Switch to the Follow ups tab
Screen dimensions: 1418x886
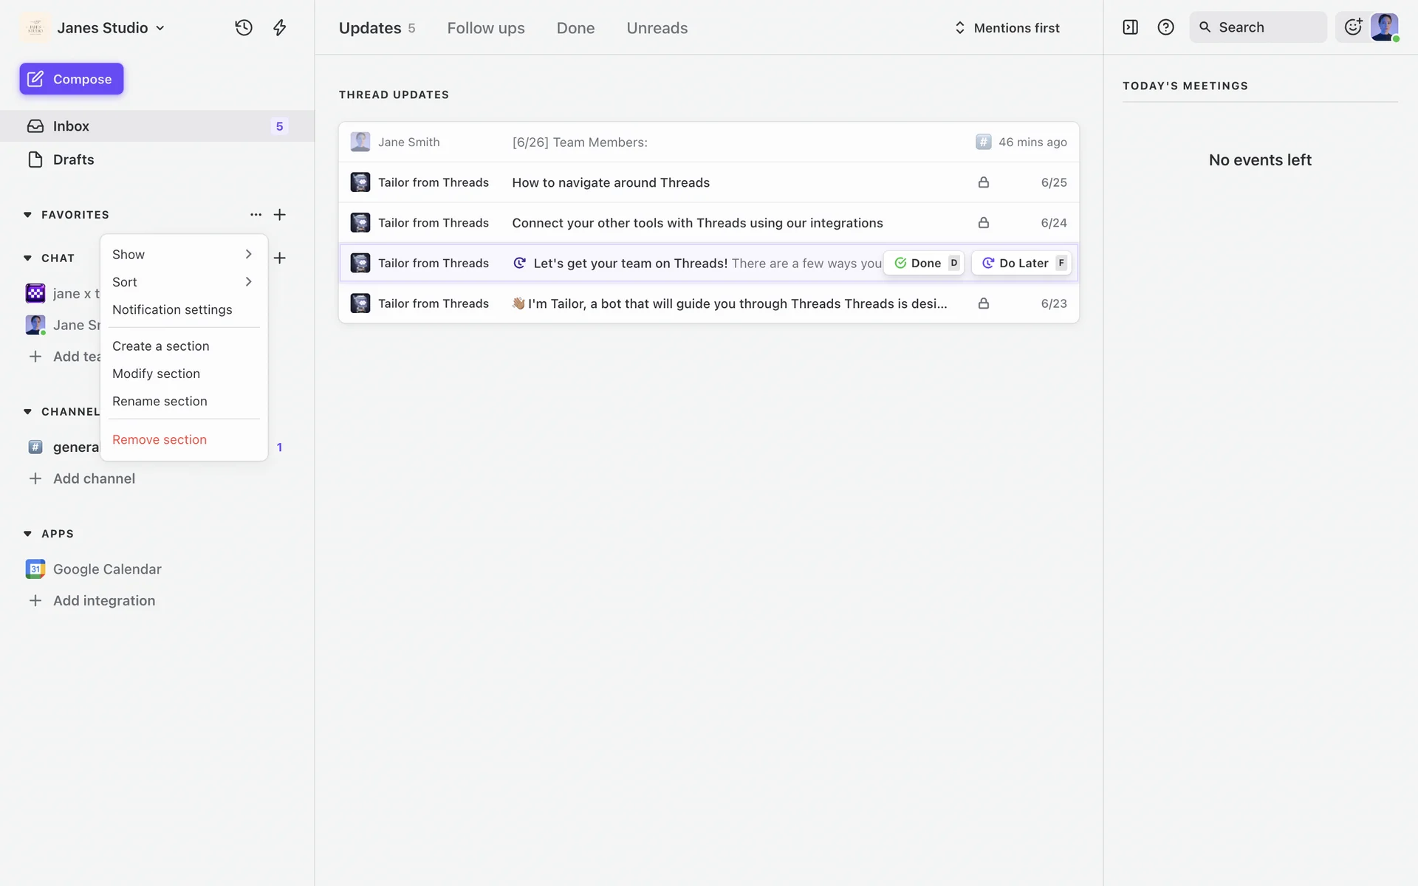tap(485, 28)
